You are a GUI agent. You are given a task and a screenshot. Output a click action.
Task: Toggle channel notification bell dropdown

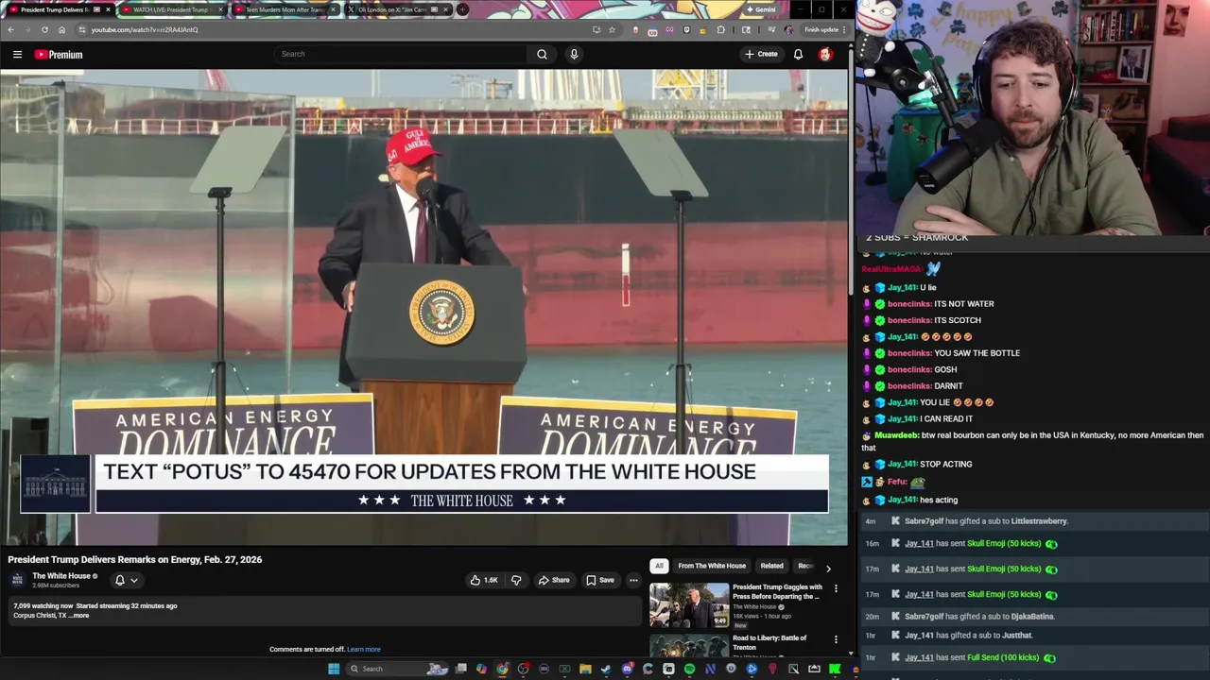(x=127, y=580)
